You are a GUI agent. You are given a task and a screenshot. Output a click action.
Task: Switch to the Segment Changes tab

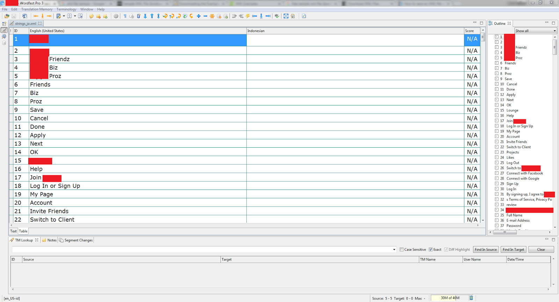pos(76,240)
